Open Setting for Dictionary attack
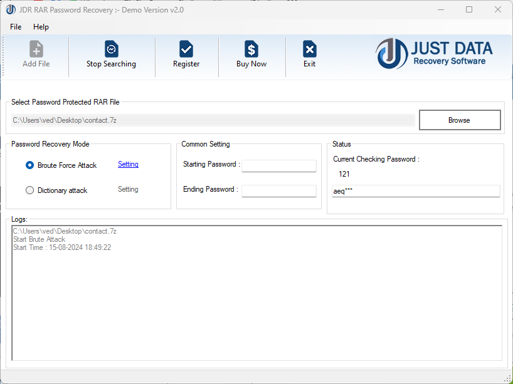Image resolution: width=513 pixels, height=384 pixels. point(128,189)
